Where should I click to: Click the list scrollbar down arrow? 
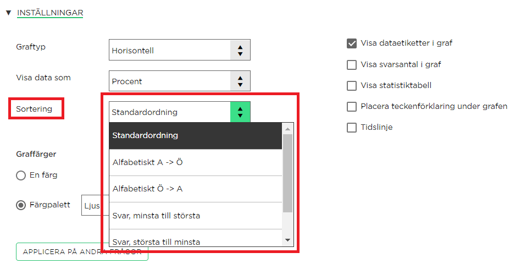coord(288,240)
